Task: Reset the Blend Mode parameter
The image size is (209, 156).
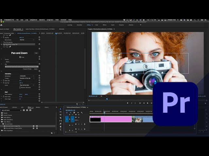Action: click(39, 40)
